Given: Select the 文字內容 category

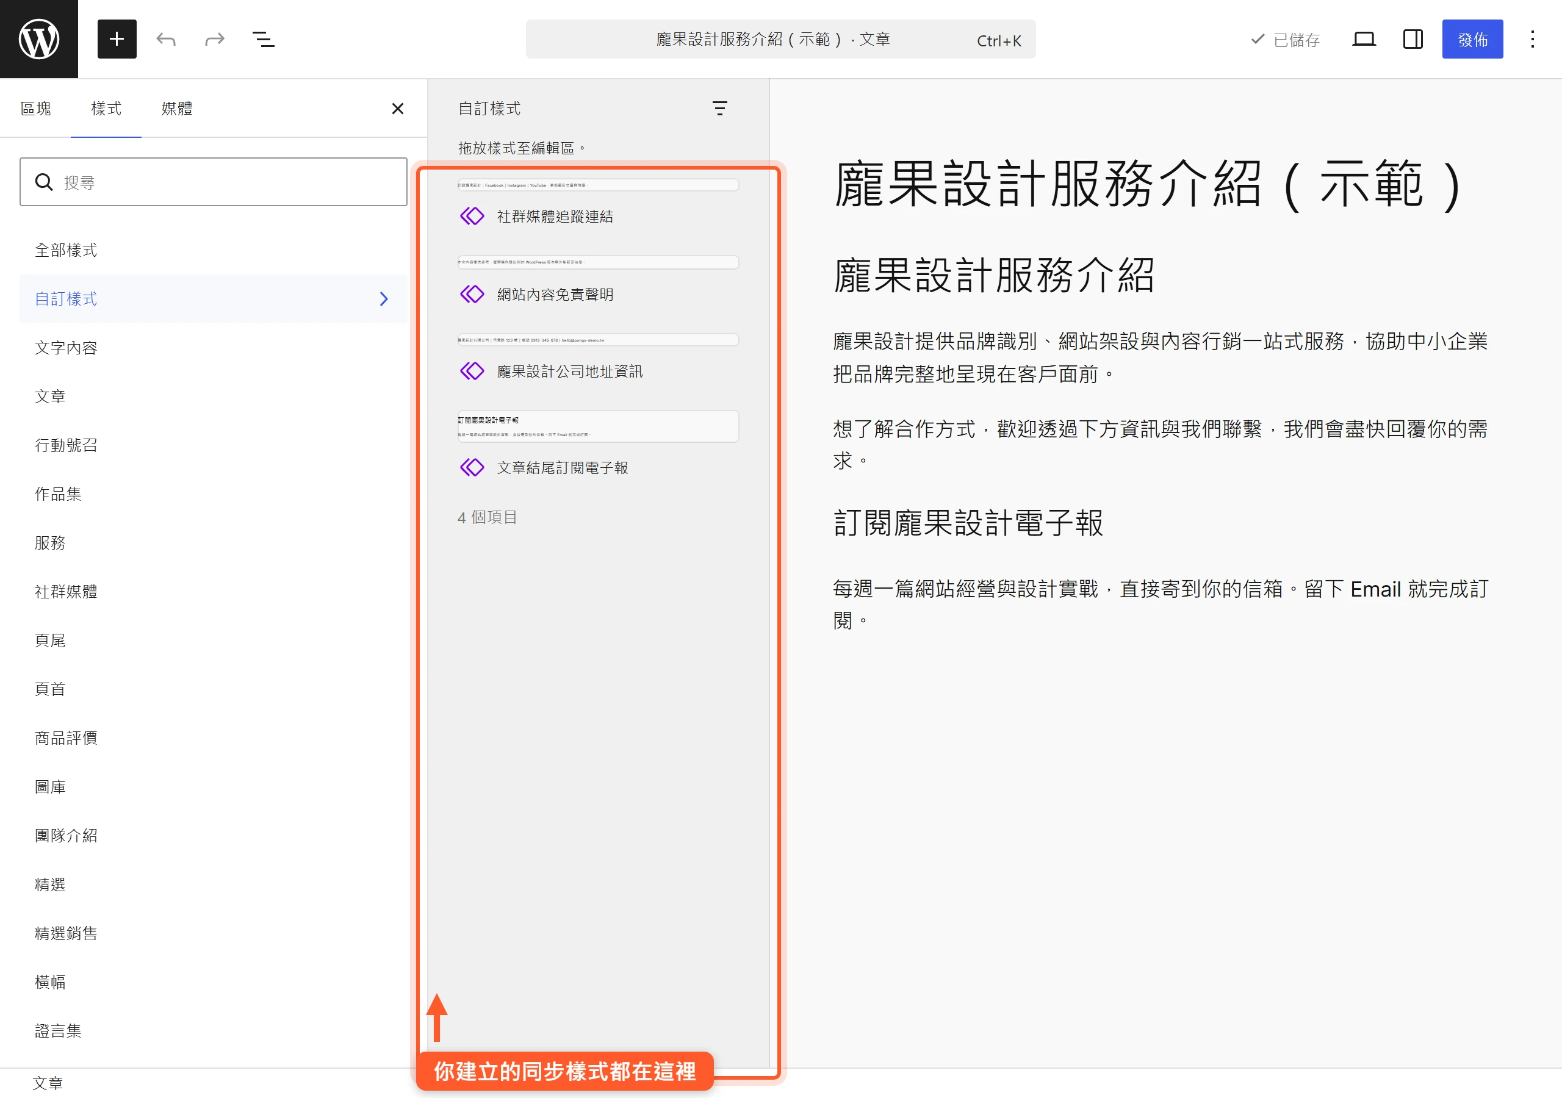Looking at the screenshot, I should [213, 348].
